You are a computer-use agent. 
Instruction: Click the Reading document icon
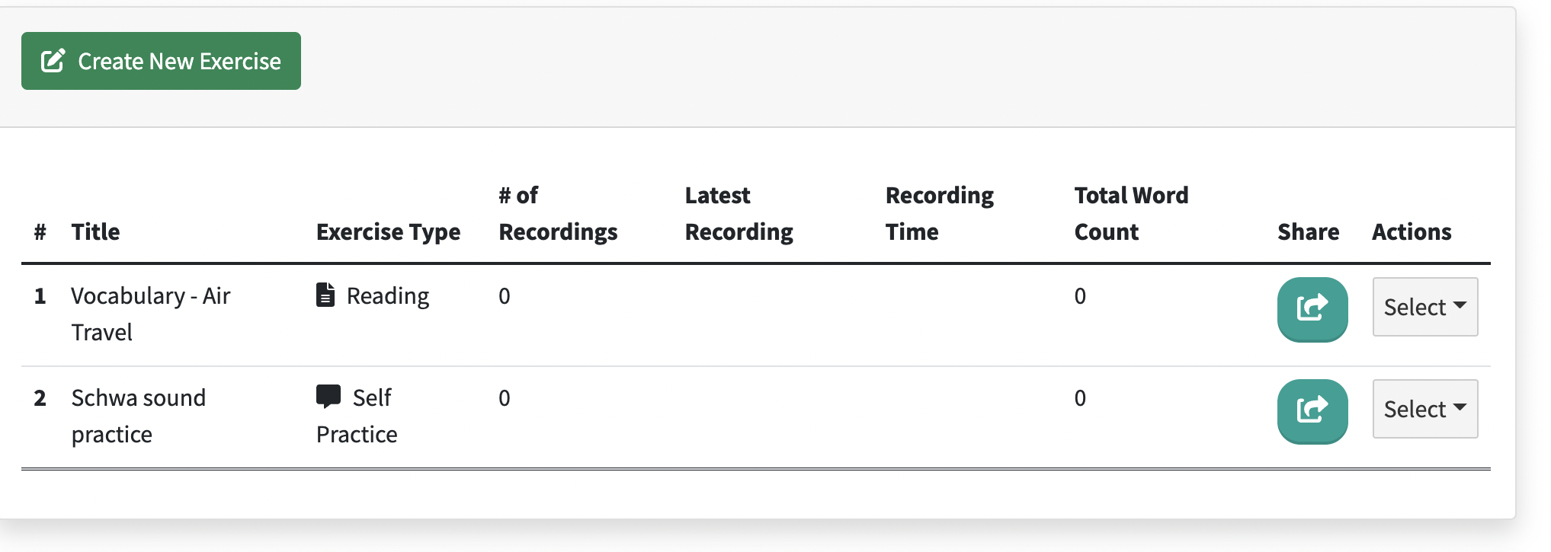coord(325,295)
